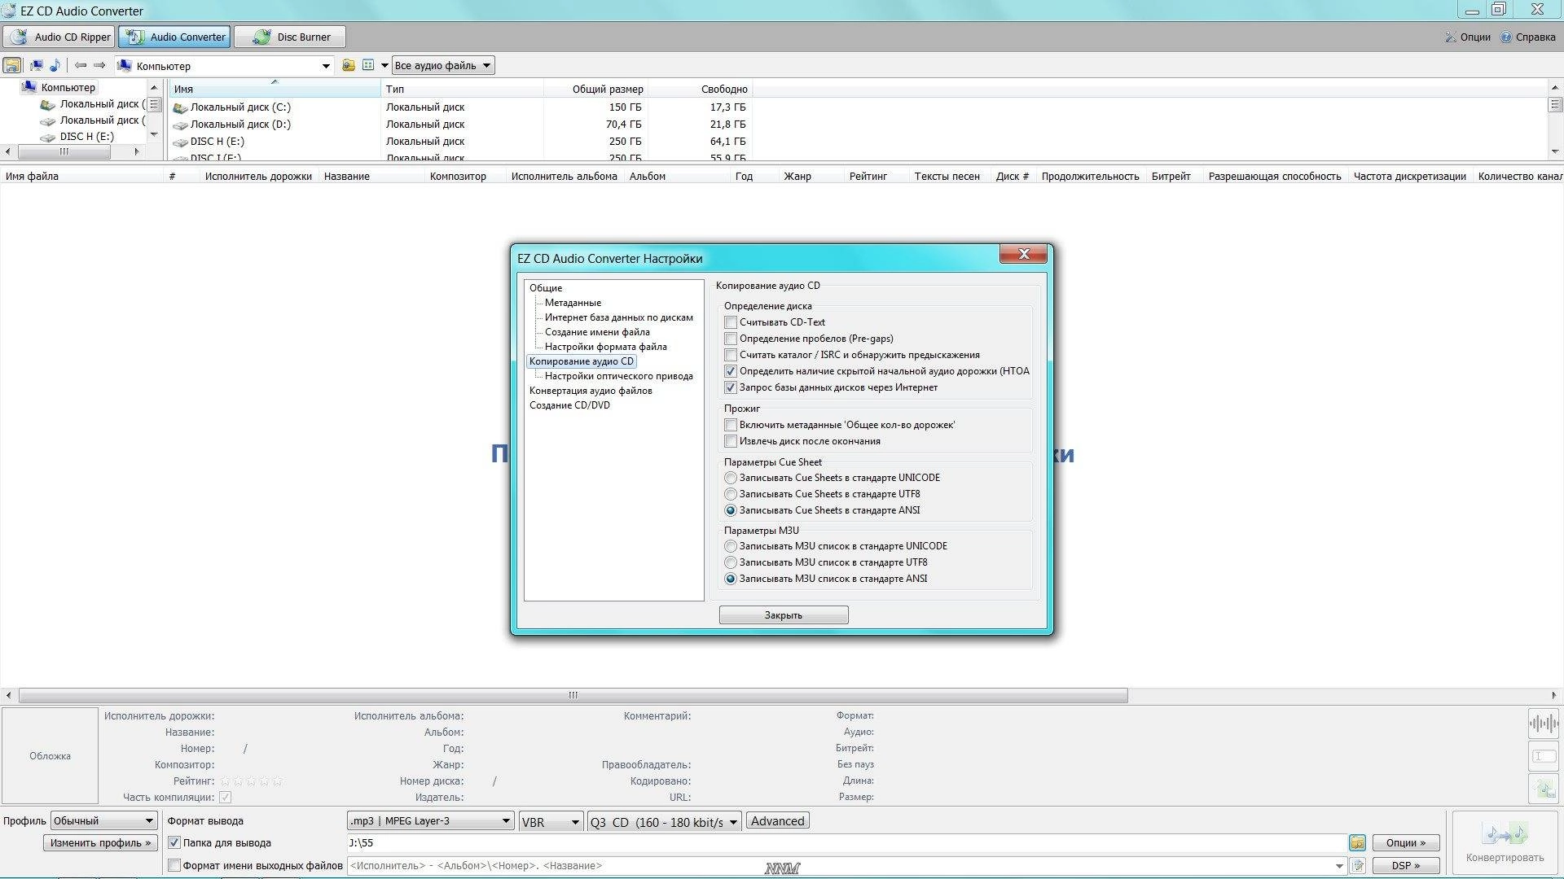Screen dimensions: 1564x879
Task: Select the DISC H (E:) drive icon in list
Action: pyautogui.click(x=180, y=142)
